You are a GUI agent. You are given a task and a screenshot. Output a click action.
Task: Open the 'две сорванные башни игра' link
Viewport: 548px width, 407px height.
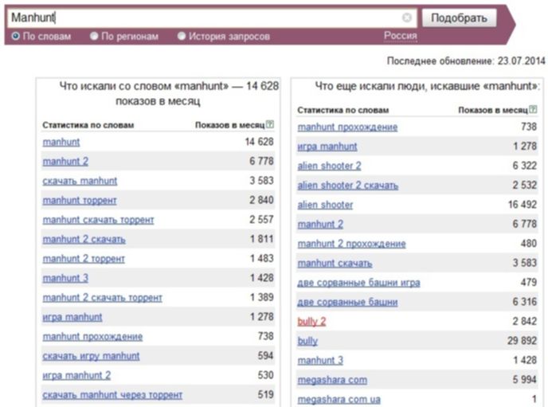[358, 282]
